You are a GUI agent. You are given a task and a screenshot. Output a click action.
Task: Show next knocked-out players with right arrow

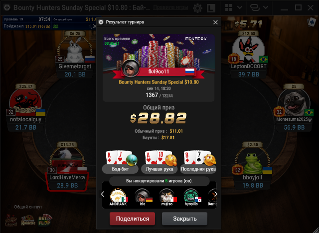(215, 194)
